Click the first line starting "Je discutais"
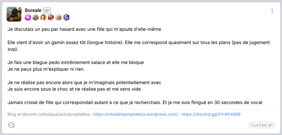The image size is (282, 135). tap(84, 29)
